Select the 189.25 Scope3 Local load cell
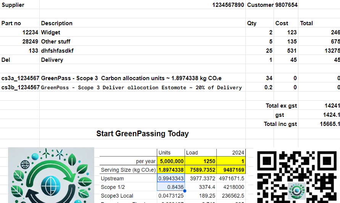This screenshot has width=340, height=203. [201, 196]
